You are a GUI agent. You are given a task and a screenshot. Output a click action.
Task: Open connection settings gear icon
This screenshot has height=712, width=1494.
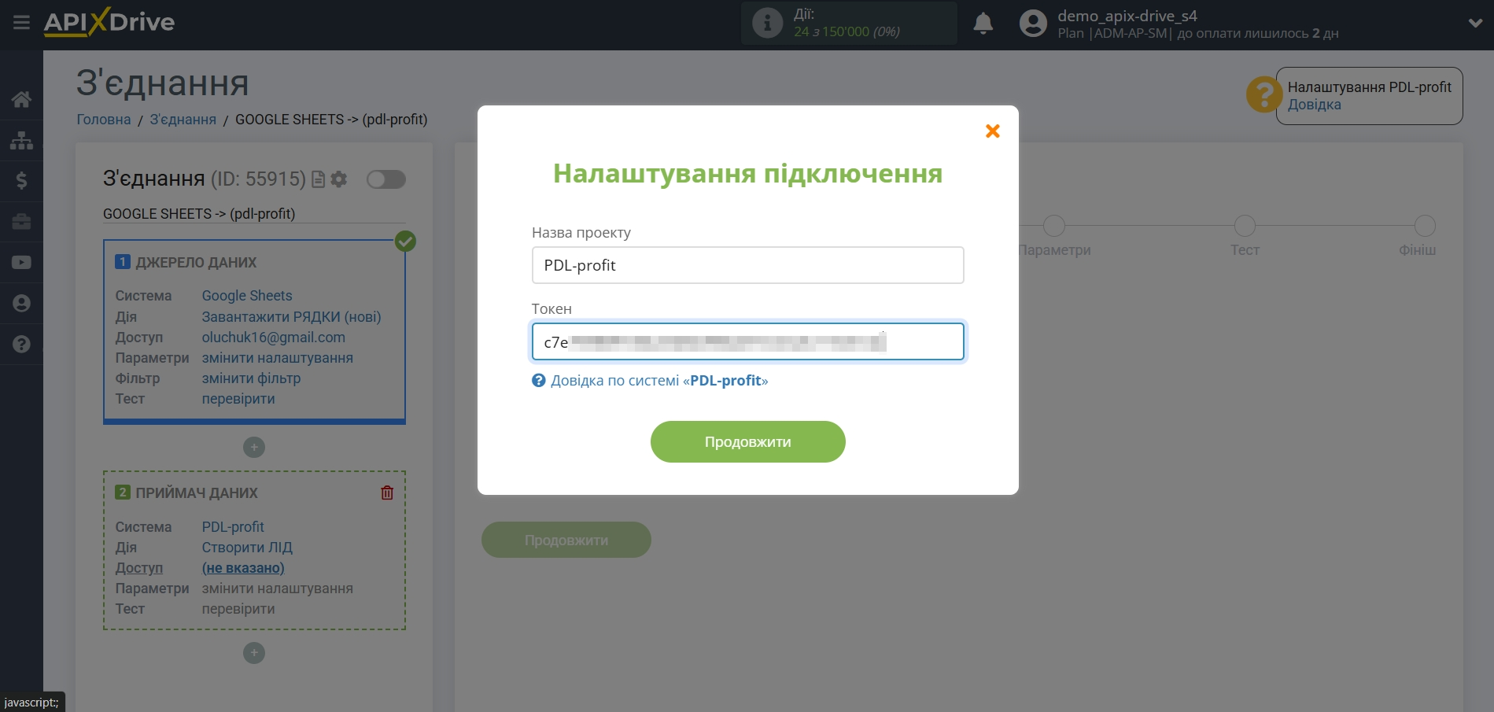coord(339,179)
